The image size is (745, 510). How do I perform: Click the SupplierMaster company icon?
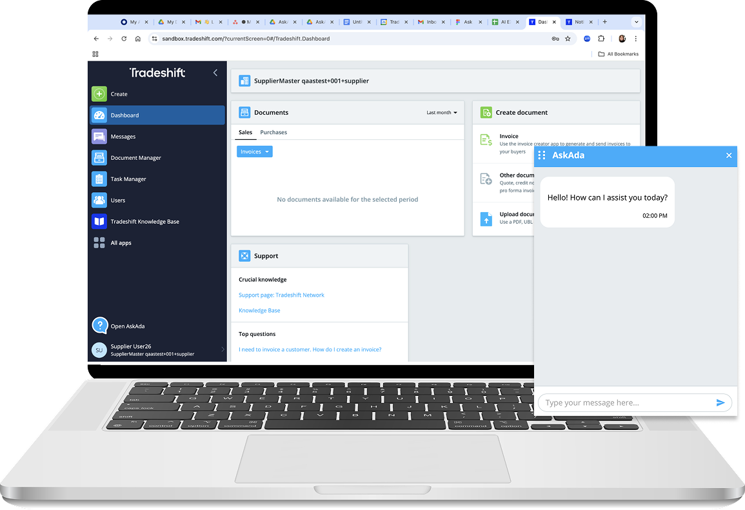pyautogui.click(x=244, y=81)
